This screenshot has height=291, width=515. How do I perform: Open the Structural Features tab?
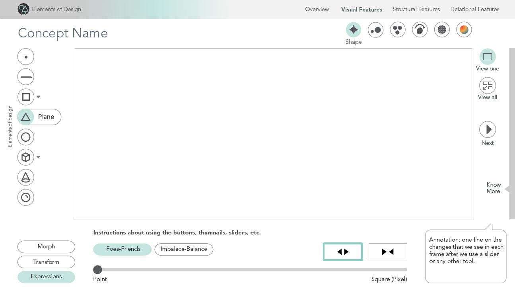point(416,9)
